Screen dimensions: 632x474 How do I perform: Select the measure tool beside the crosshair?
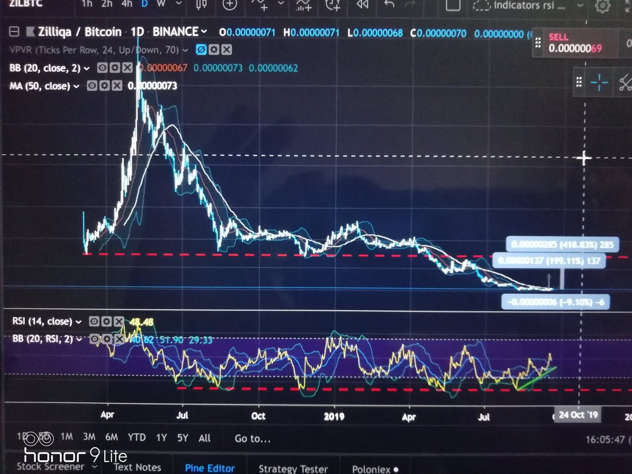pos(626,82)
